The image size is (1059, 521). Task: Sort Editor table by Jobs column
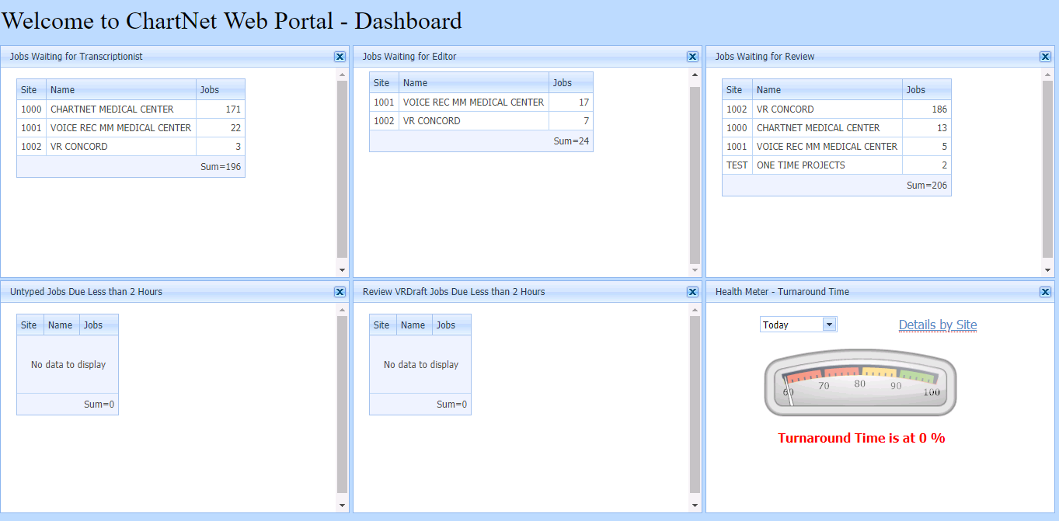pos(571,82)
